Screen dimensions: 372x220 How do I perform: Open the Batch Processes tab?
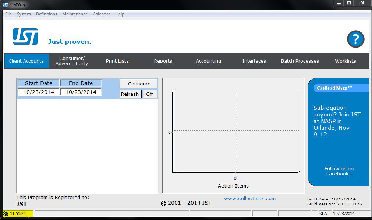point(300,61)
